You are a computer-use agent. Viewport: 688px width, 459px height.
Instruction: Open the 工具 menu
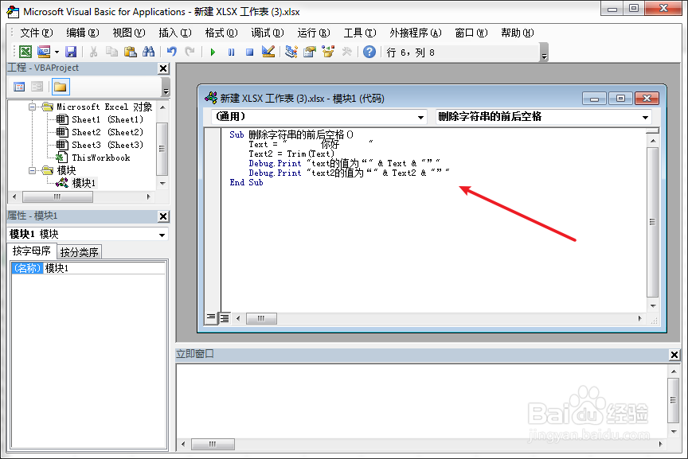[x=360, y=33]
